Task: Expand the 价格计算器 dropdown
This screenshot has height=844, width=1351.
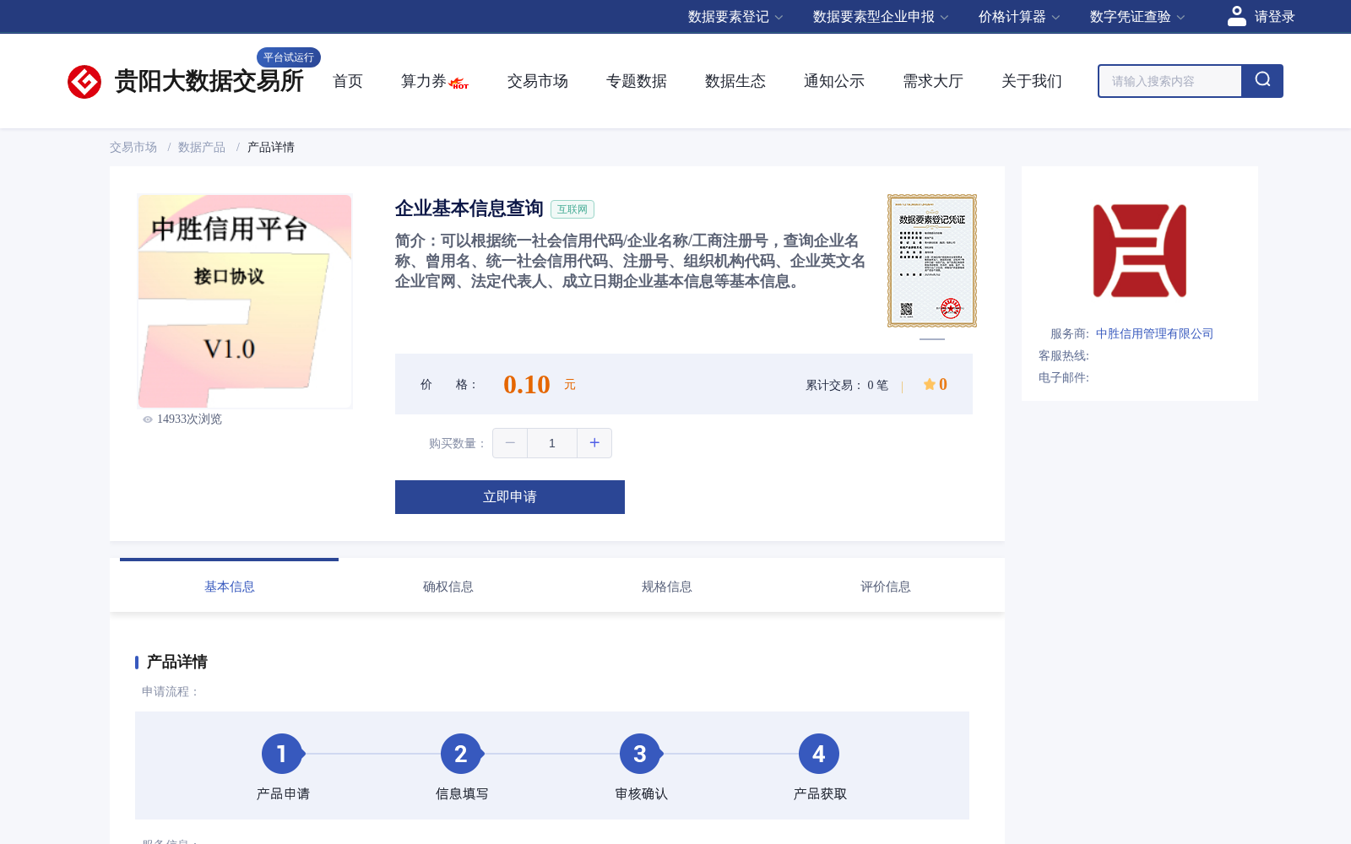Action: 1019,17
